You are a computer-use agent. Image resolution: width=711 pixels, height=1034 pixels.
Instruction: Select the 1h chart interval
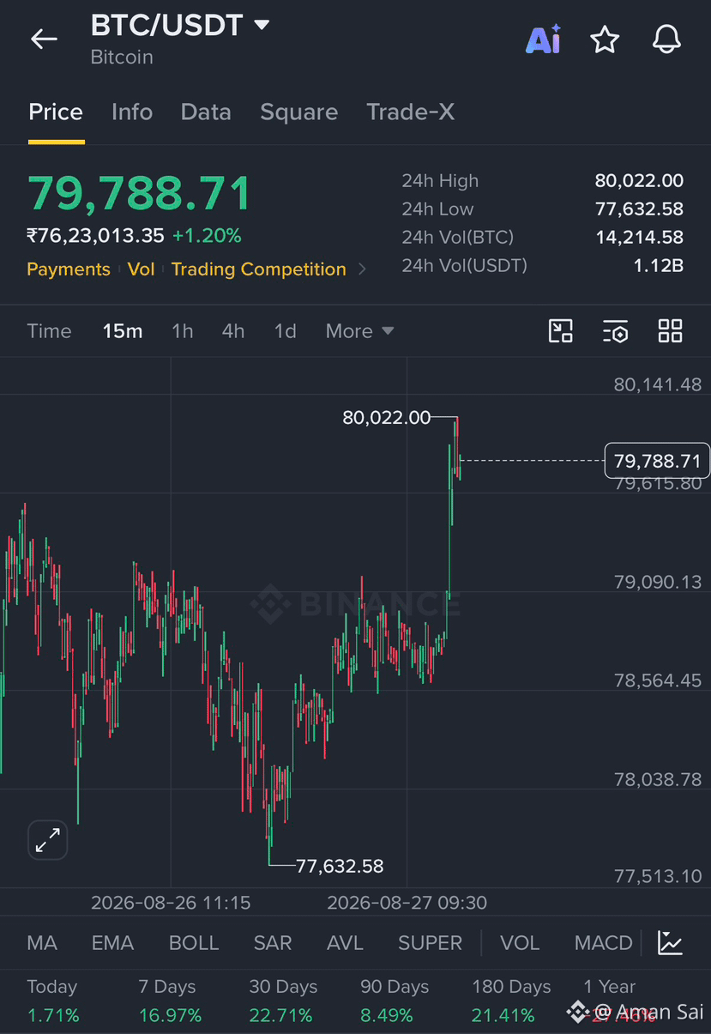[183, 331]
